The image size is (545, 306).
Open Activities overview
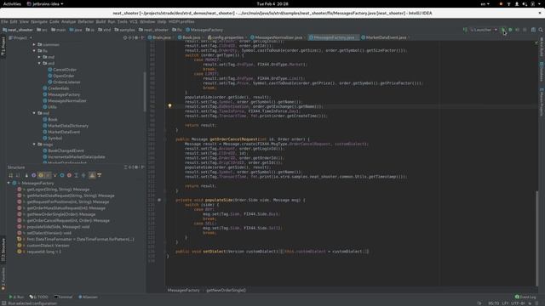point(12,3)
